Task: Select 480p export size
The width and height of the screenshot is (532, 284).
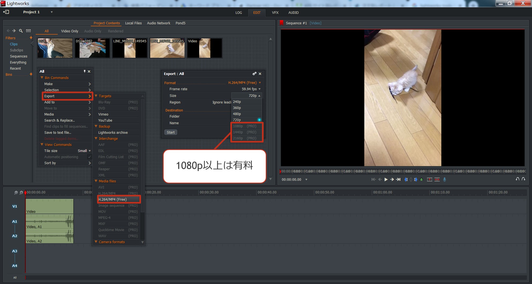Action: (246, 114)
